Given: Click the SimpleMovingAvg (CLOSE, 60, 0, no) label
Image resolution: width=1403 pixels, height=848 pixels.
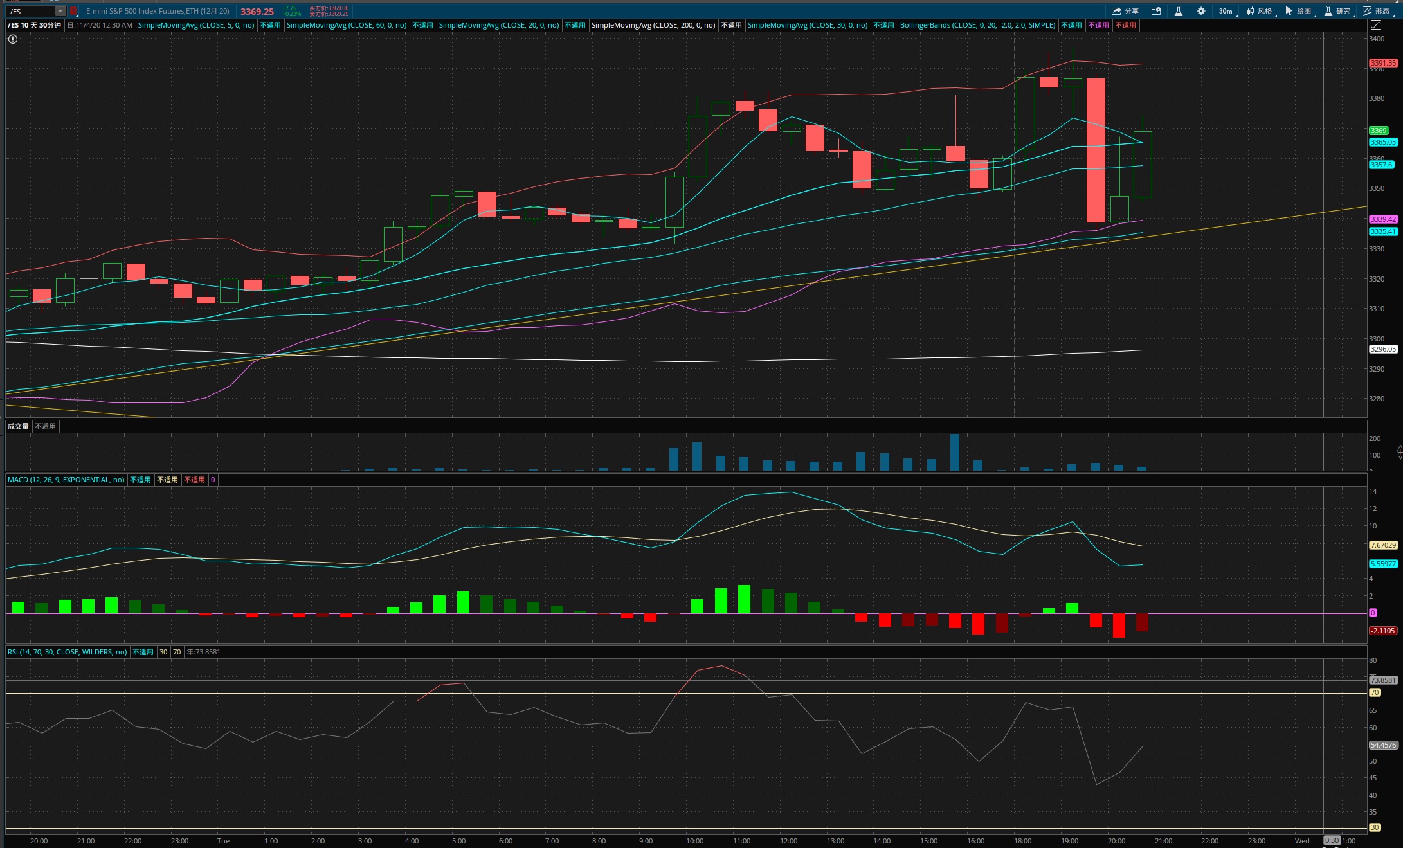Looking at the screenshot, I should pyautogui.click(x=347, y=25).
